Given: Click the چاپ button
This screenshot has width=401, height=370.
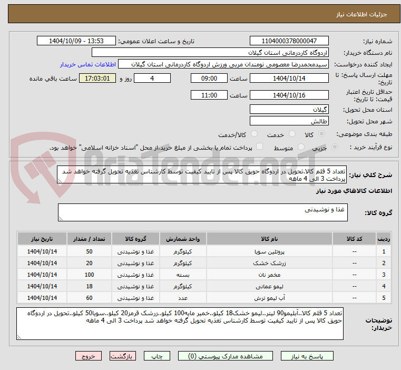Looking at the screenshot, I should (157, 356).
